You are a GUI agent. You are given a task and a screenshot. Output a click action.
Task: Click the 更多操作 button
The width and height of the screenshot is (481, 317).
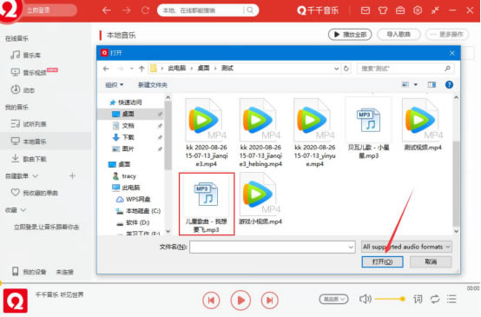[447, 35]
